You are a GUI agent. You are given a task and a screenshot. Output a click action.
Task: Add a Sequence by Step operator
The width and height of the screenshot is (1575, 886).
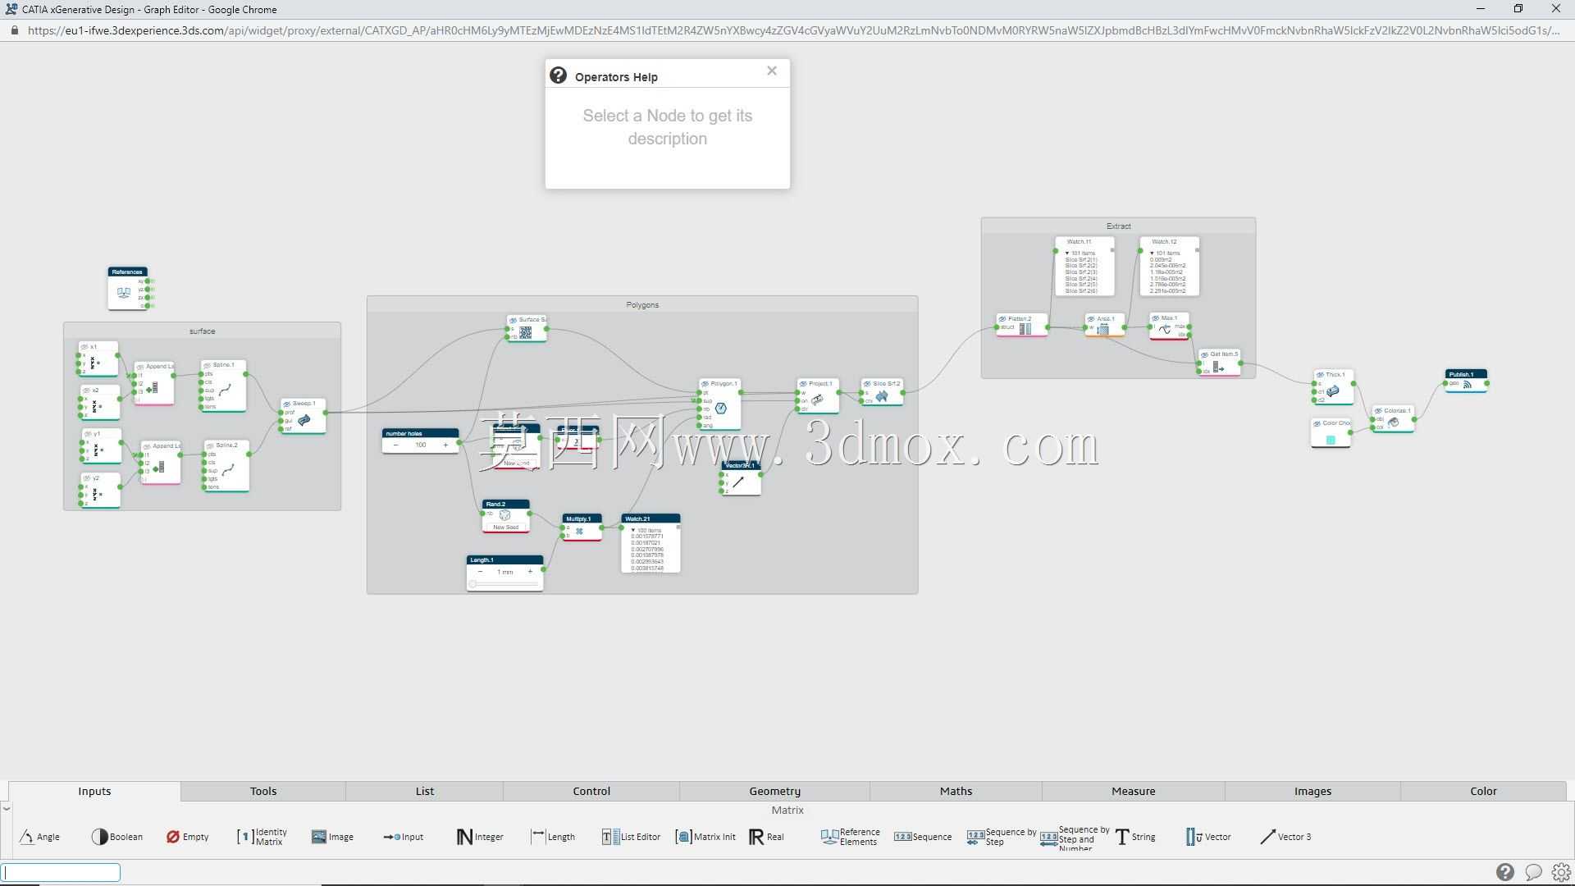(1002, 837)
